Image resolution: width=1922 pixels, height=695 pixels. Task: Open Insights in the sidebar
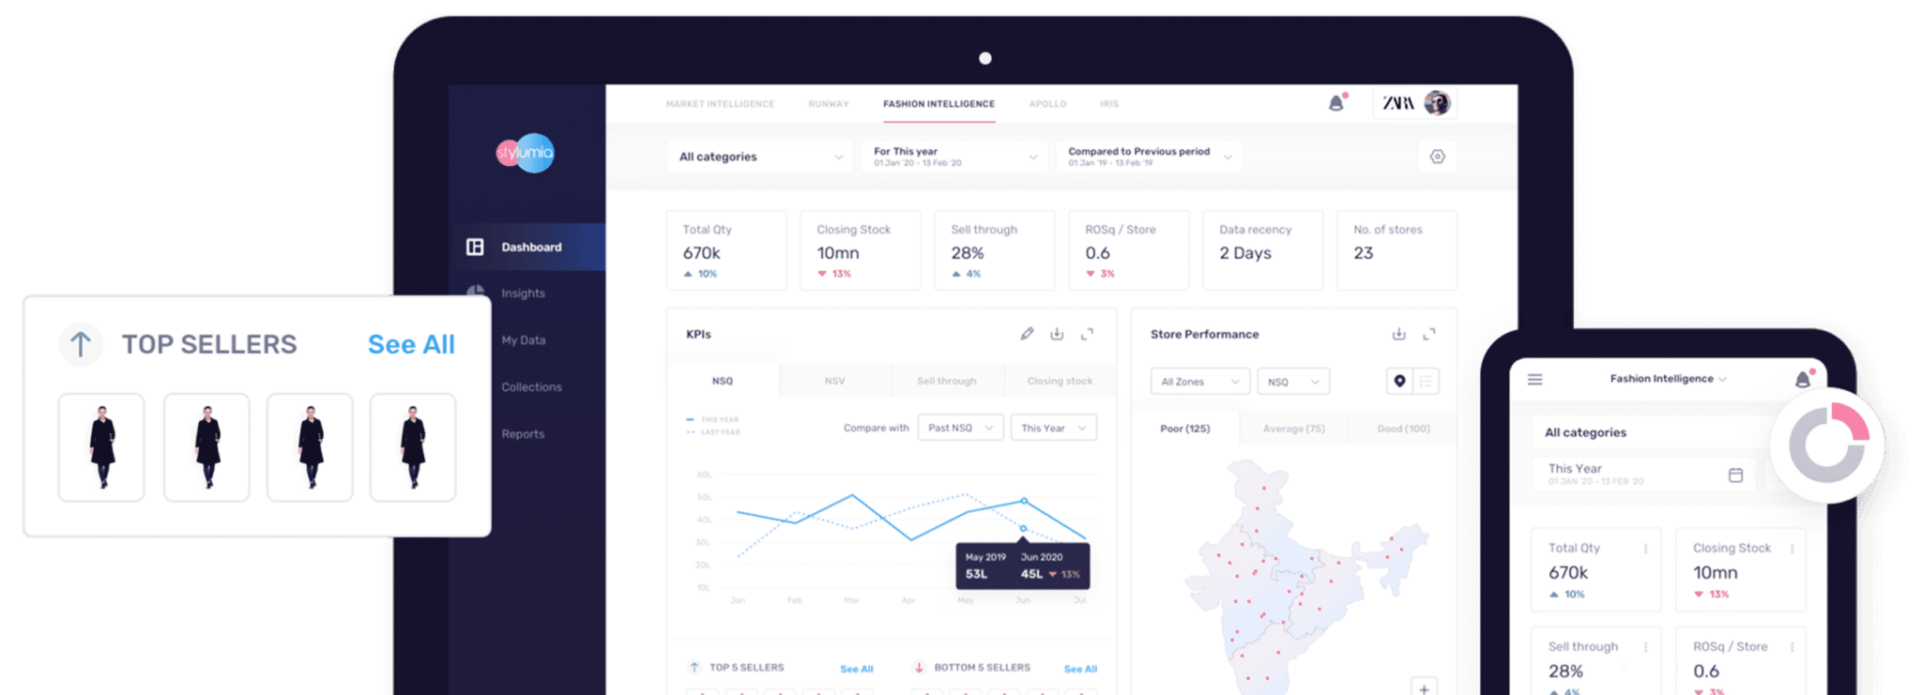point(523,294)
